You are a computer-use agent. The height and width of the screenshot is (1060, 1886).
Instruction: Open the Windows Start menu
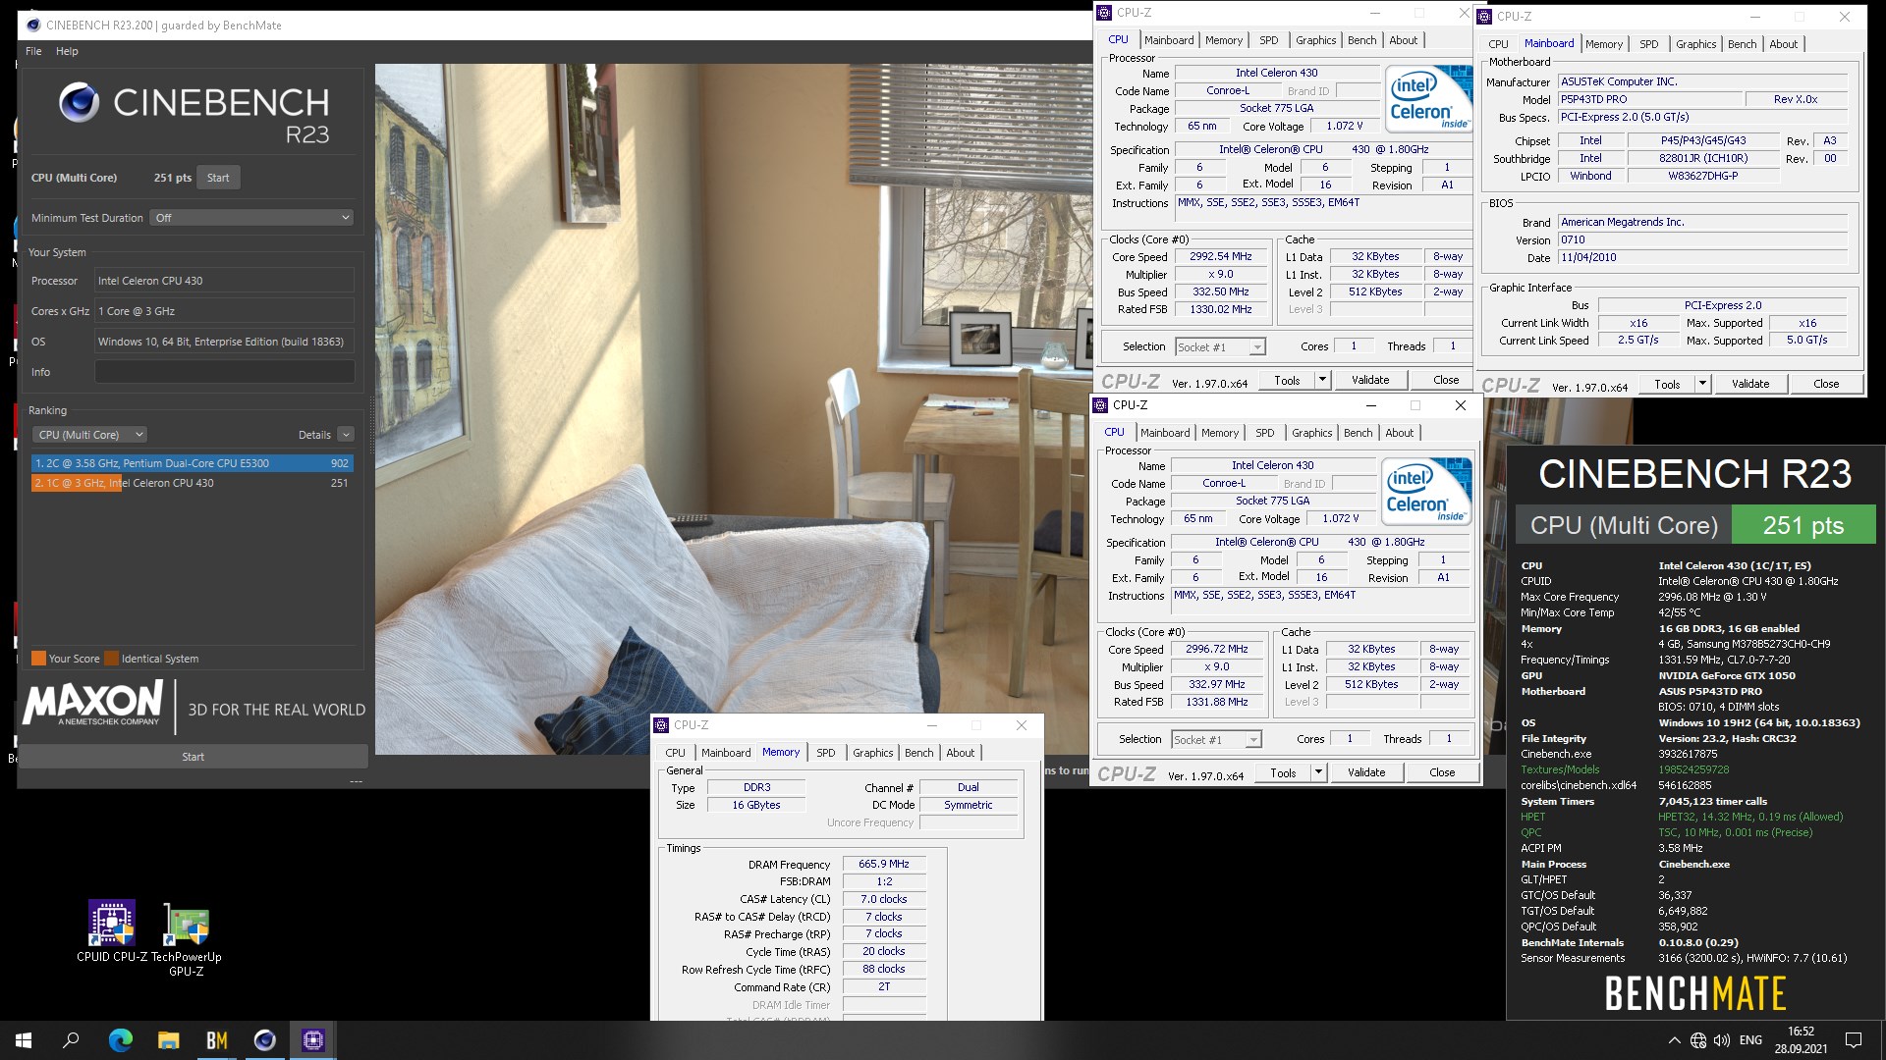[x=24, y=1040]
